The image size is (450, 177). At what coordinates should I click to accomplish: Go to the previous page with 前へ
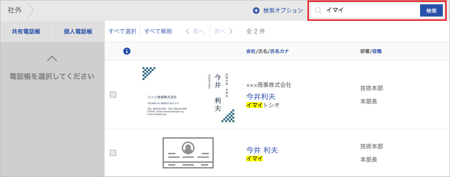[x=195, y=31]
